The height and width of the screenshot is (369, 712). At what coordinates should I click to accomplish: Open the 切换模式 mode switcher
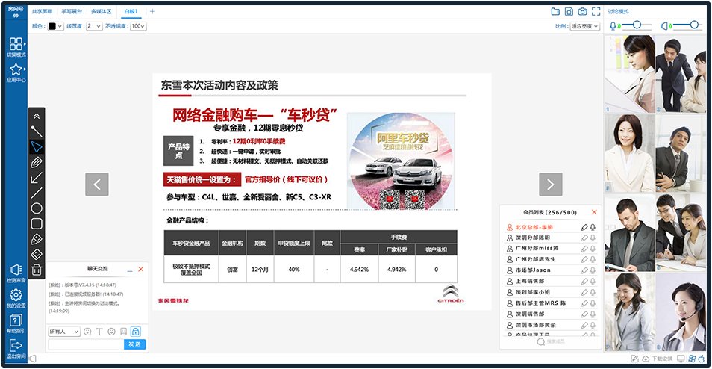(16, 47)
